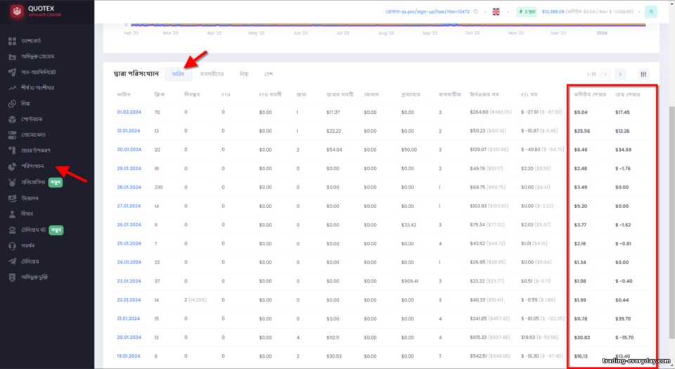
Task: Select the 2 (14.29%) registrations cell
Action: [x=195, y=299]
